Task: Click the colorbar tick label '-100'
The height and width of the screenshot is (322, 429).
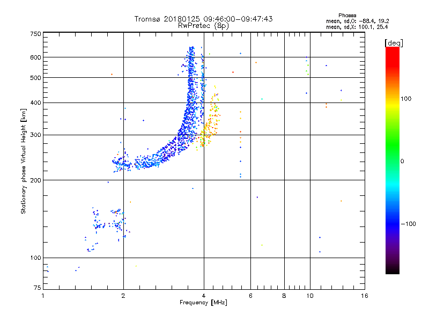Action: tap(408, 224)
